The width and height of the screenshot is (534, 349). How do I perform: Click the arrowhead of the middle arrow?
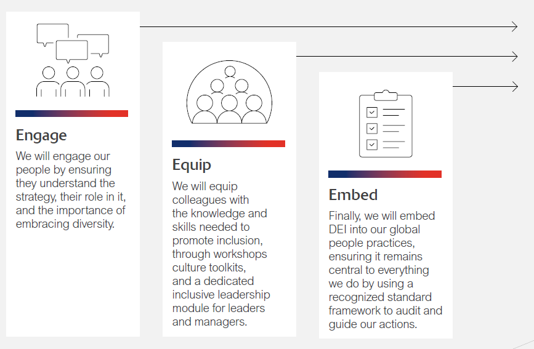(514, 57)
